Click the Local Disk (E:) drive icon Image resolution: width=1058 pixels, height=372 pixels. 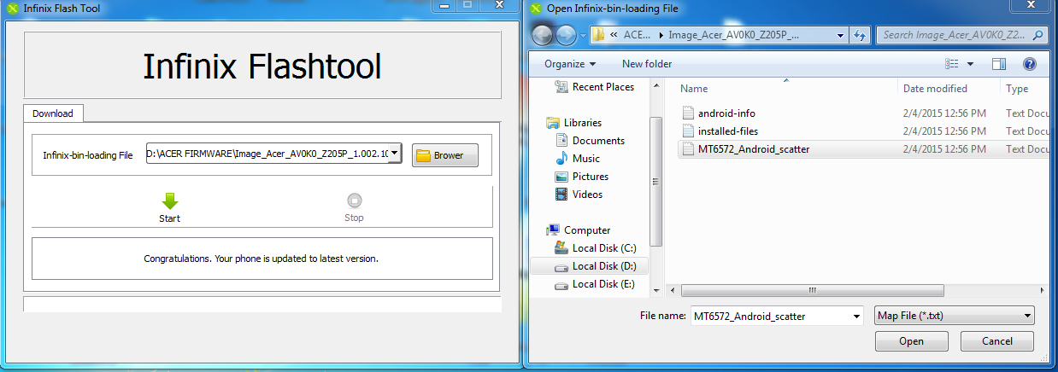coord(561,284)
